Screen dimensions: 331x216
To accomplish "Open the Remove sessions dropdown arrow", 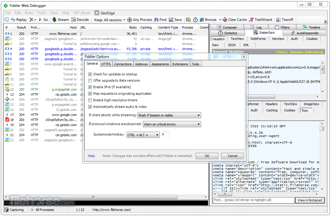I will [35, 20].
